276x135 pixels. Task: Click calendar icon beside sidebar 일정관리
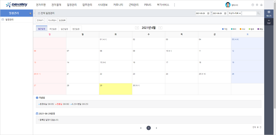pos(3,20)
